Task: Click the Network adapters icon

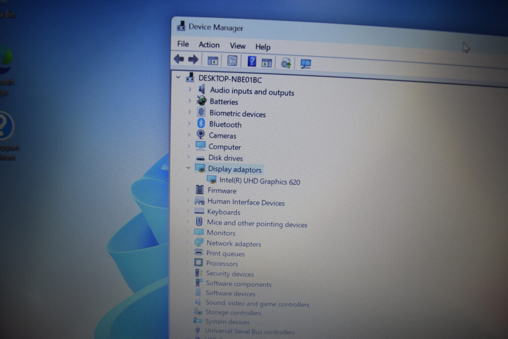Action: point(199,242)
